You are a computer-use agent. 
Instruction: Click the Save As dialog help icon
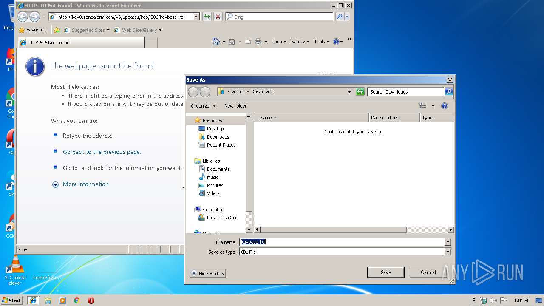445,106
